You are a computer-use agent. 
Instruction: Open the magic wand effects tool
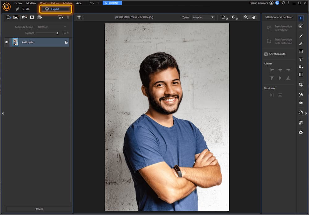point(301,95)
